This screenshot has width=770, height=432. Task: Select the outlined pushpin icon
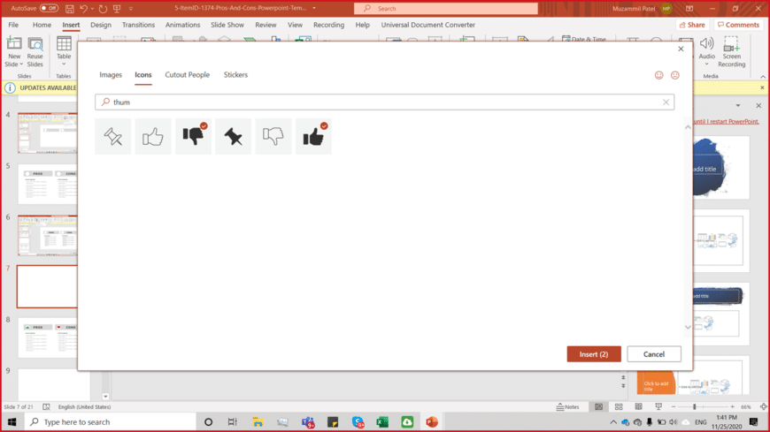(112, 136)
